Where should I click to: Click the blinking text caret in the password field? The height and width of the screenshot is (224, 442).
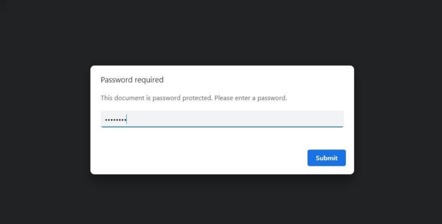click(x=126, y=119)
